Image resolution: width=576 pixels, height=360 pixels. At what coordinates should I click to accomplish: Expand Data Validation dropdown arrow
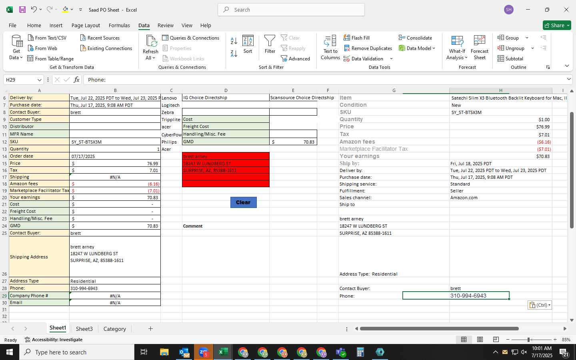point(391,59)
